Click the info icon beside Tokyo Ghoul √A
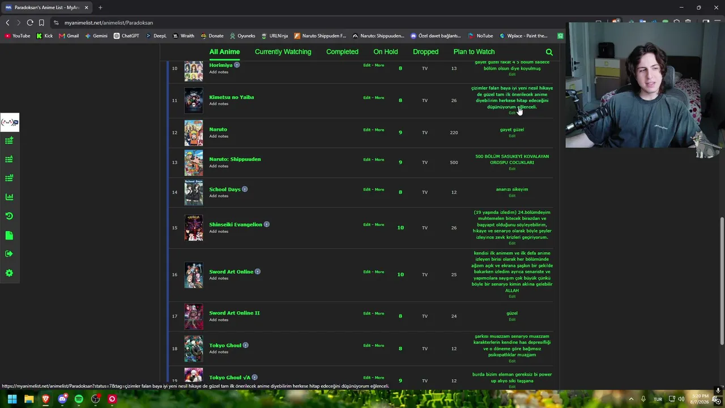 tap(254, 377)
